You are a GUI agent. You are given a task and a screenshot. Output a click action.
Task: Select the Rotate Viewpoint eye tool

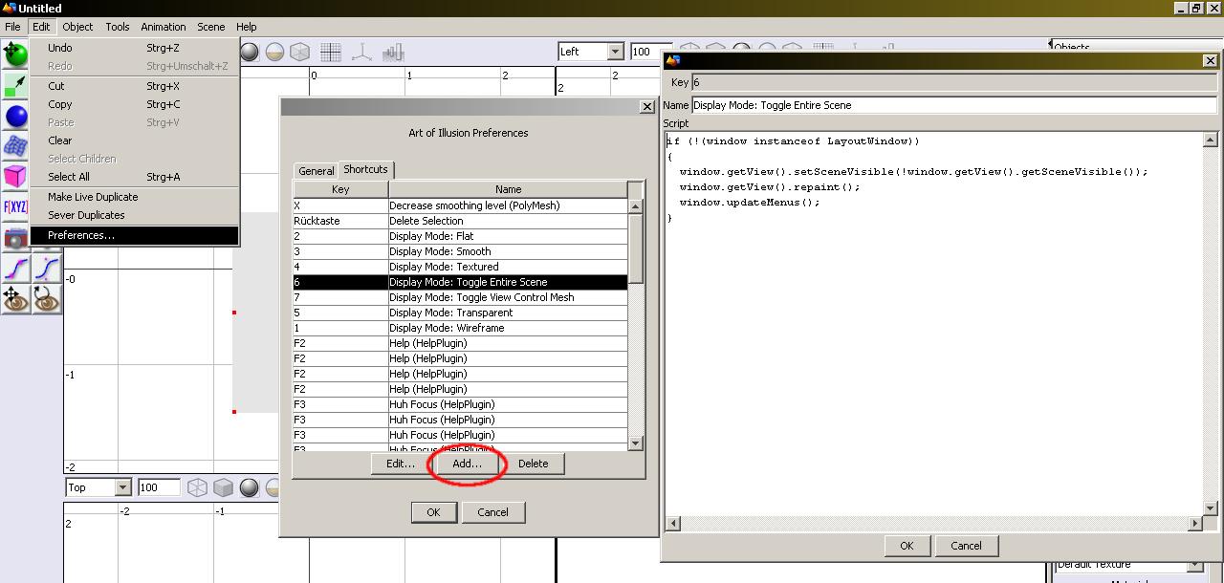tap(47, 299)
